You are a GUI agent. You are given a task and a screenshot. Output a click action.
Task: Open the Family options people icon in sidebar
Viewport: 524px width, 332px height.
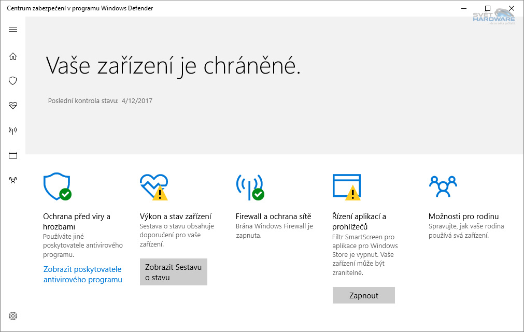(x=12, y=180)
